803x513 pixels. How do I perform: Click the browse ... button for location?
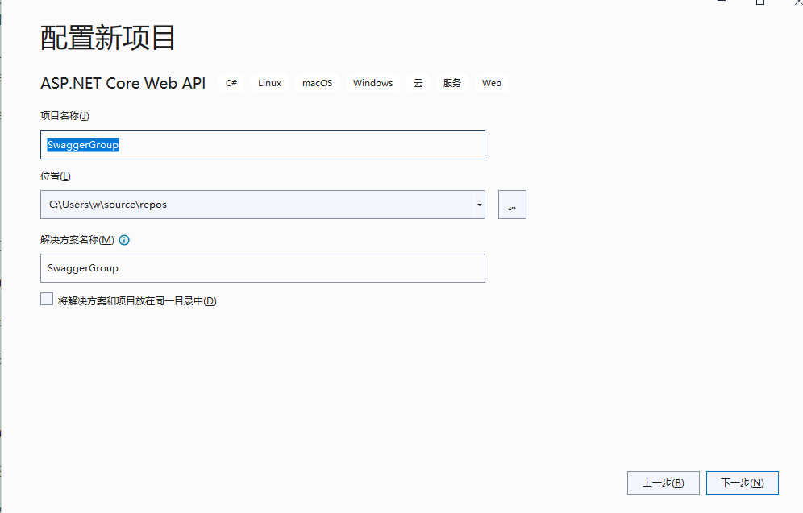[512, 204]
